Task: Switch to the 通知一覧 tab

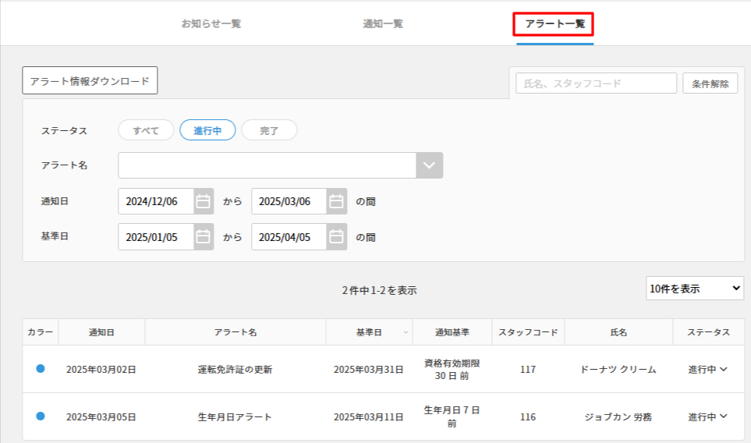Action: [x=383, y=23]
